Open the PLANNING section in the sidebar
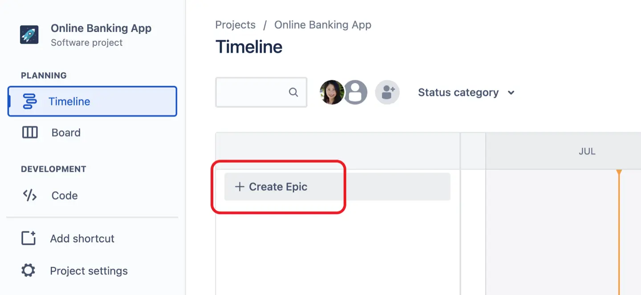Image resolution: width=641 pixels, height=295 pixels. [43, 75]
